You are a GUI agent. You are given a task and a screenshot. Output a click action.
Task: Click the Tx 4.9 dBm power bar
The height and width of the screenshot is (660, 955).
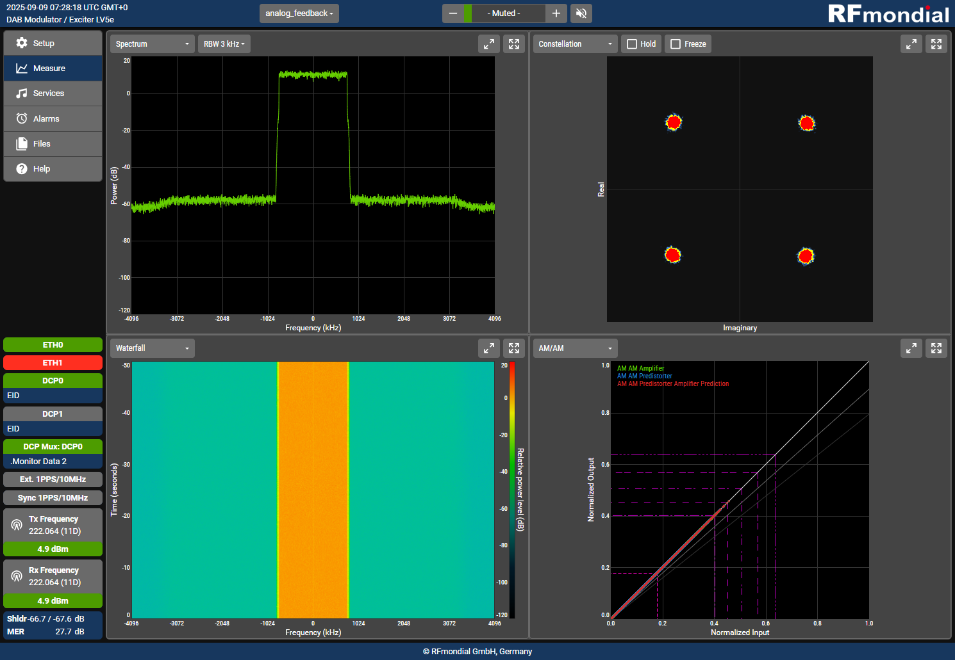click(x=53, y=549)
